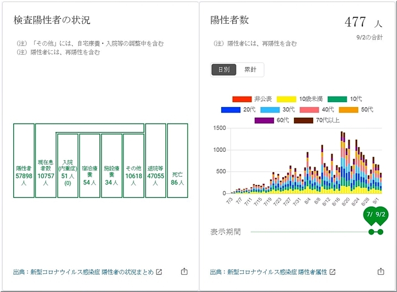The image size is (397, 292).
Task: Click the 70代以上 brown legend swatch
Action: pos(304,120)
